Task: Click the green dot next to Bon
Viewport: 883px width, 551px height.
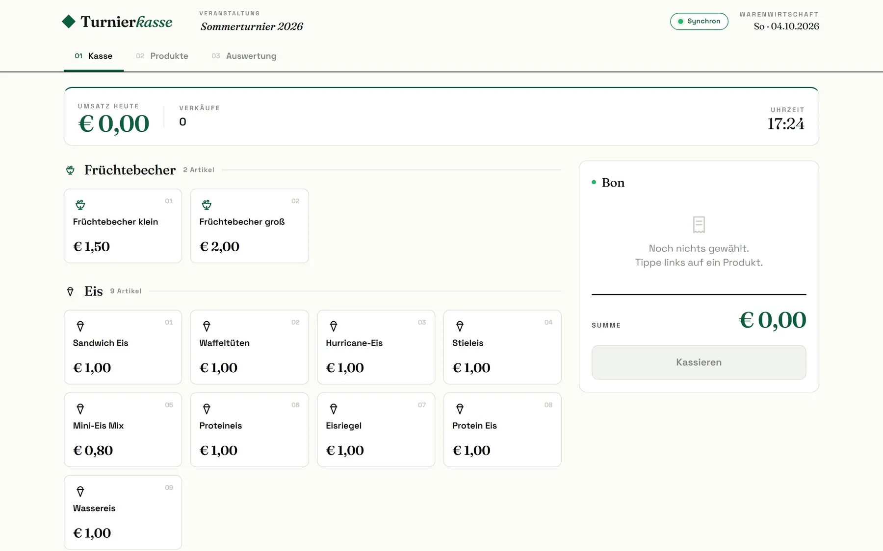Action: [x=594, y=182]
